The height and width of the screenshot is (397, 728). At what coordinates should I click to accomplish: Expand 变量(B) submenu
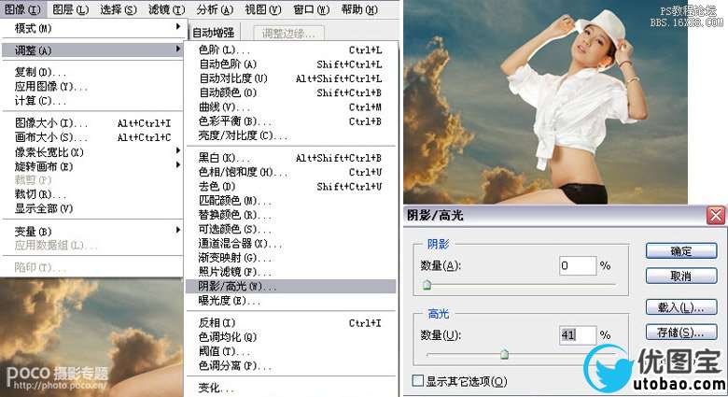(x=92, y=231)
